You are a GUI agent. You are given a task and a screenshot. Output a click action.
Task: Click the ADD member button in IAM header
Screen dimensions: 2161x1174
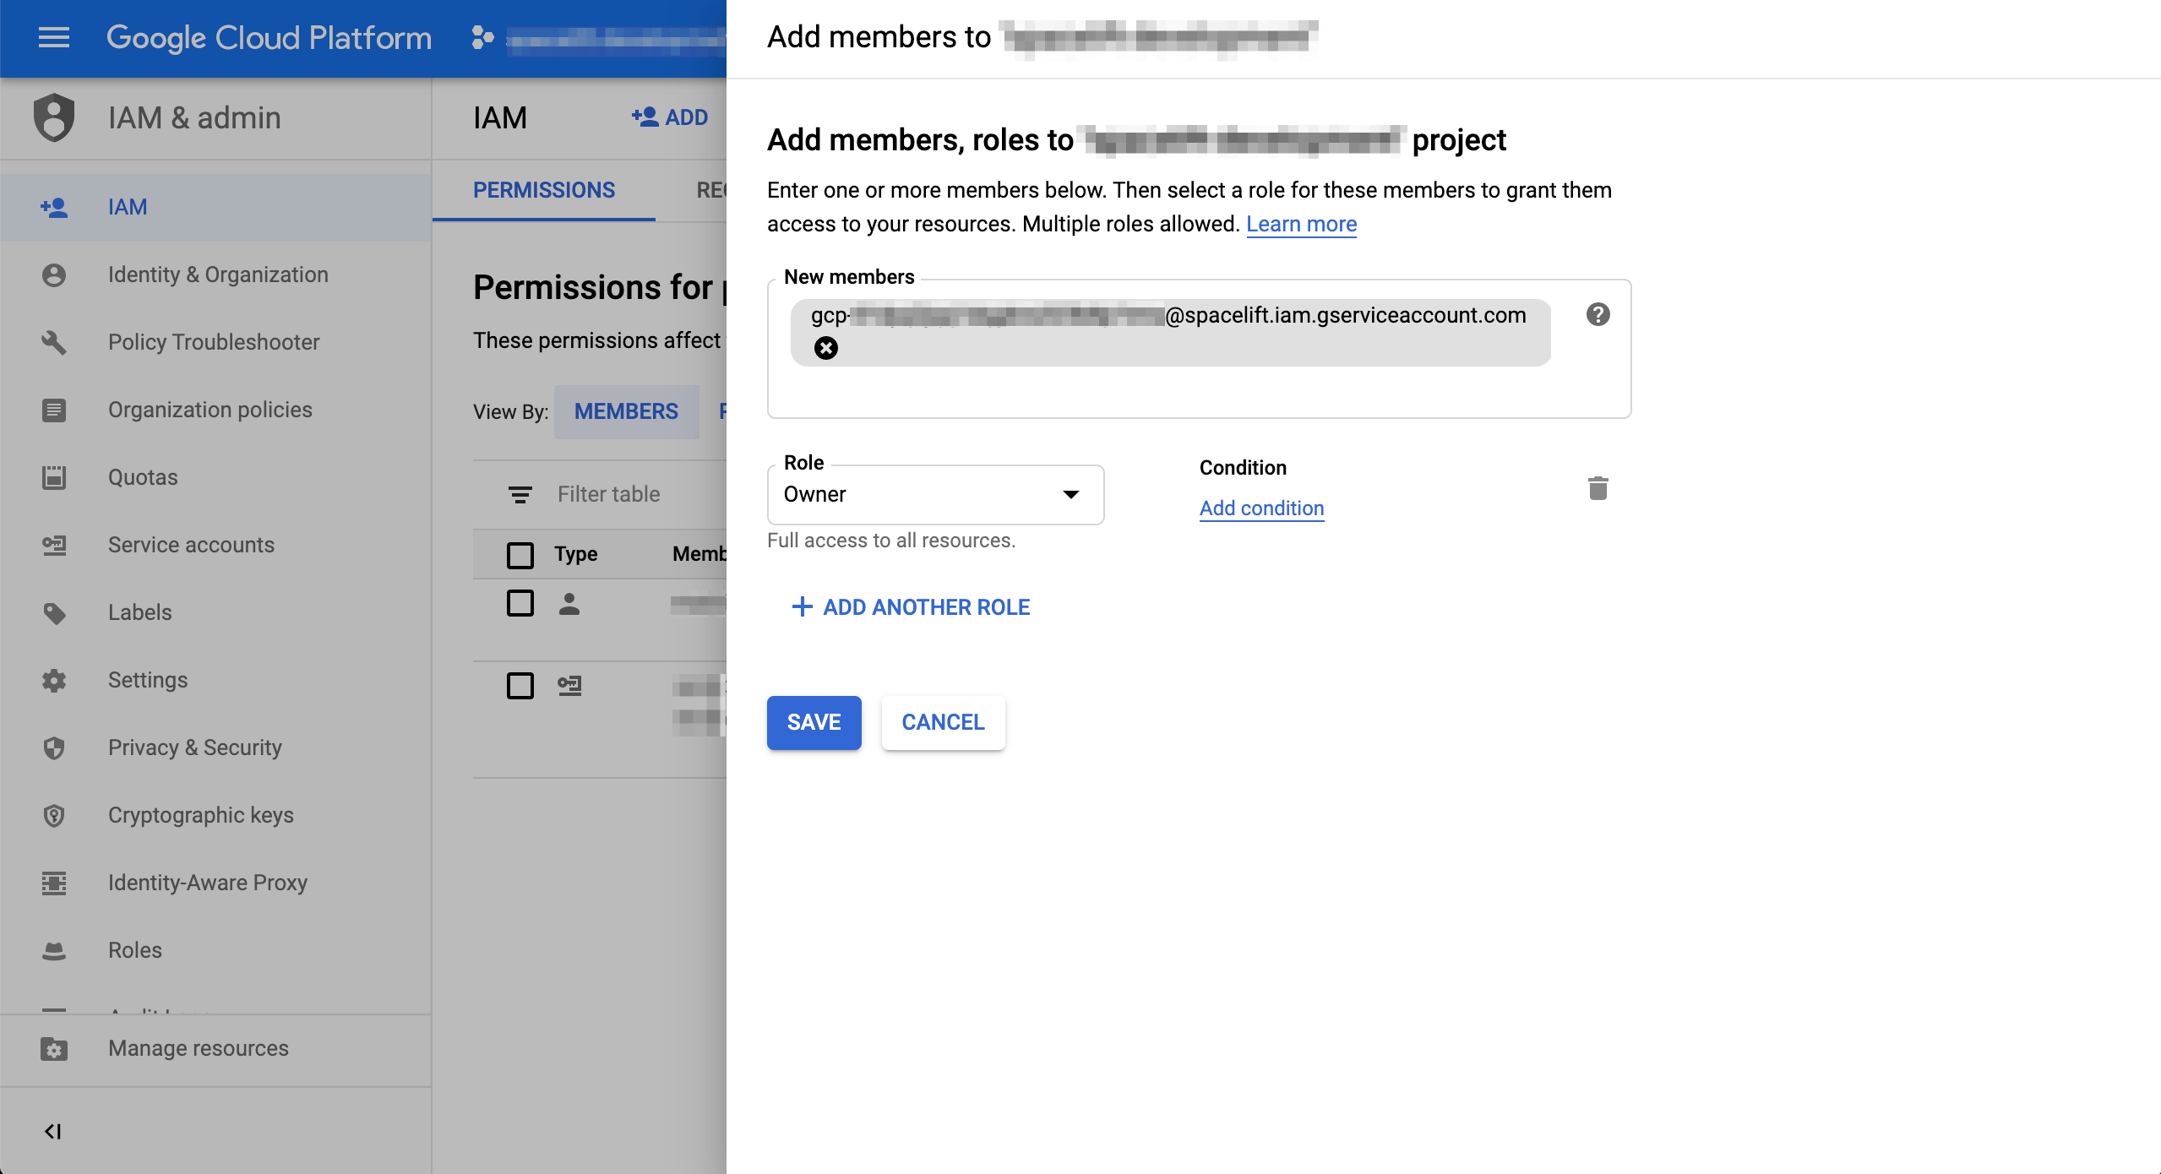click(x=670, y=117)
